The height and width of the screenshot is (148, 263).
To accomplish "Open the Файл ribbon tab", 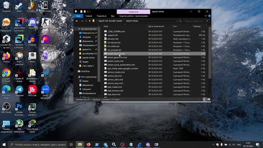I will coord(78,16).
